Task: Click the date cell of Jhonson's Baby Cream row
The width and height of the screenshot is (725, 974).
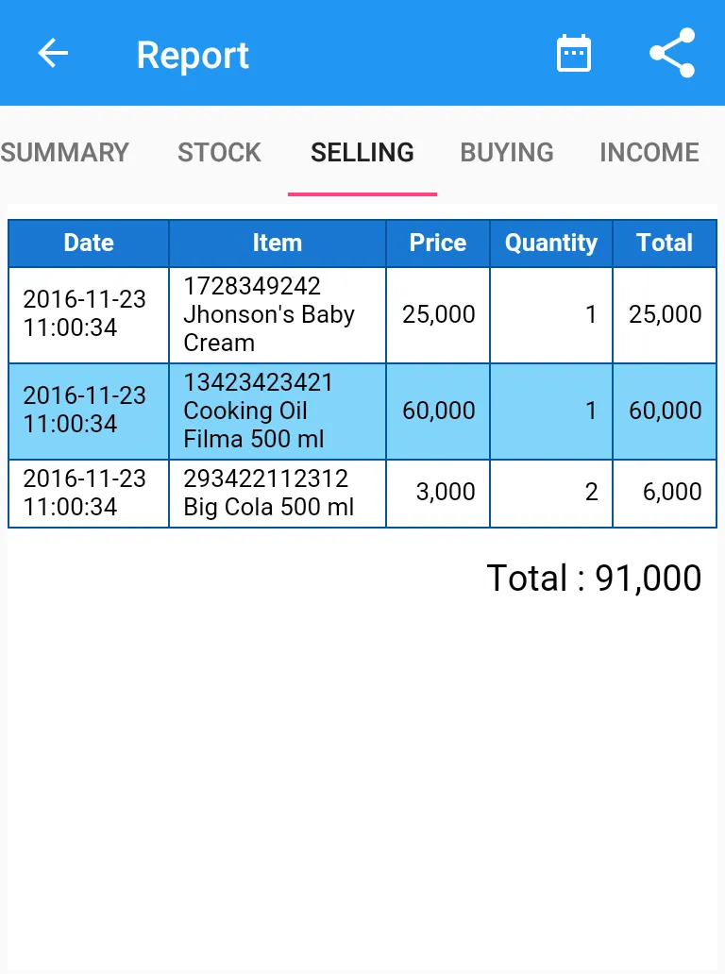Action: (x=89, y=315)
